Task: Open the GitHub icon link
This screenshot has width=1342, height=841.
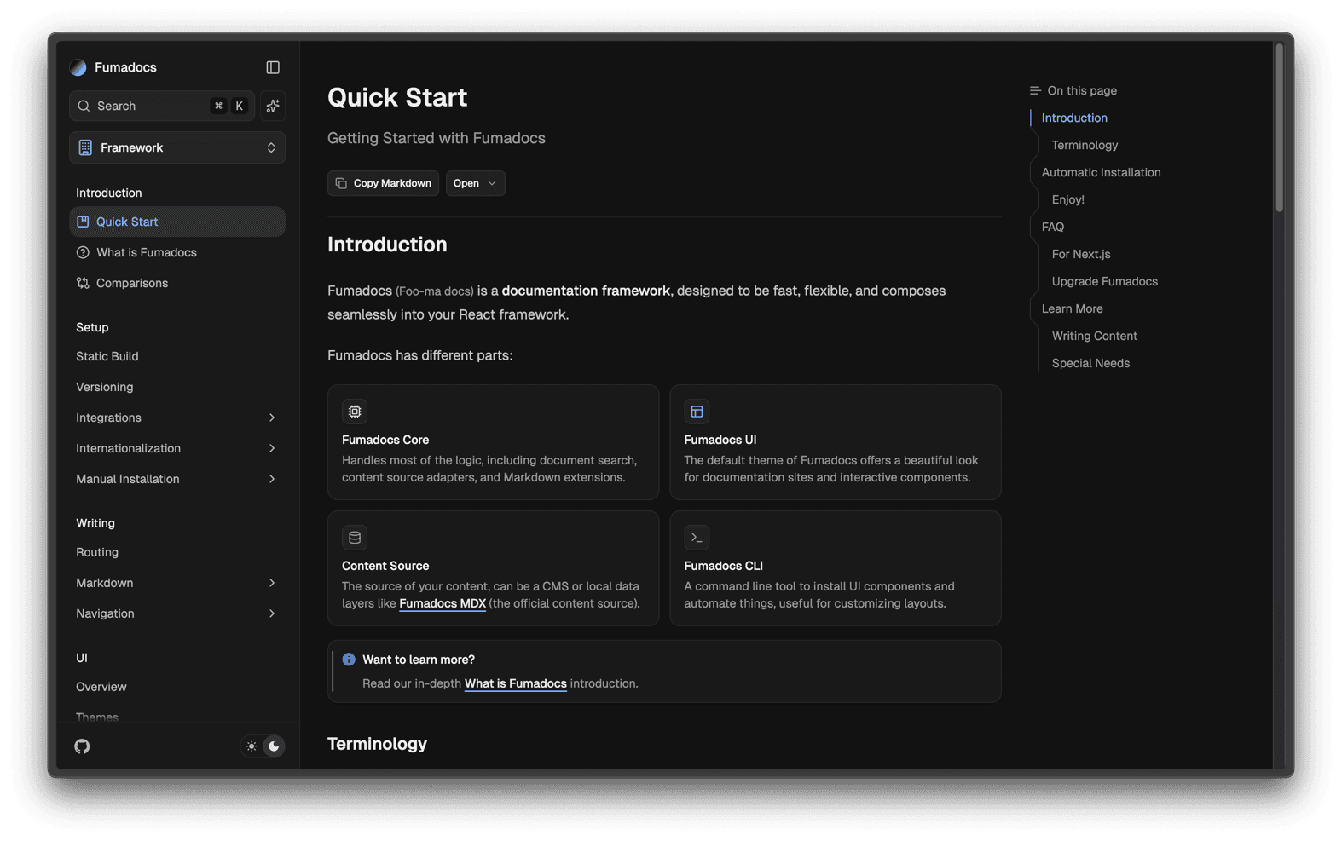Action: [82, 746]
